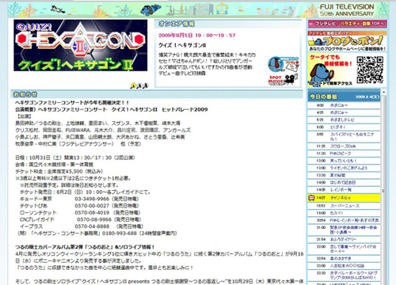Image resolution: width=396 pixels, height=285 pixels.
Task: Go to フジテレビ バラエティ・音楽 TOP
Action: (x=347, y=24)
